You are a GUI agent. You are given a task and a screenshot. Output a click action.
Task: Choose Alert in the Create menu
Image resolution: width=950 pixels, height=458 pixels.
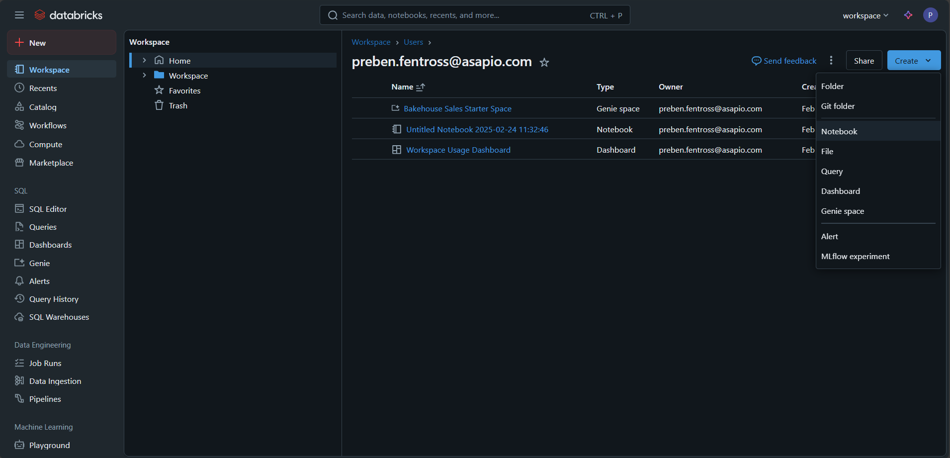(878, 236)
